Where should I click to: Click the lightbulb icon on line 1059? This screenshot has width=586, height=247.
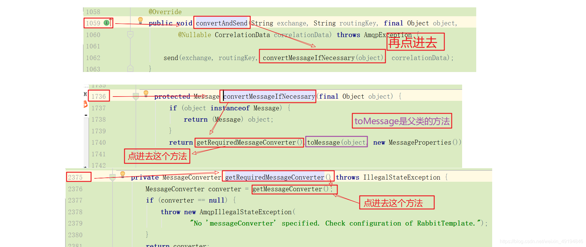point(140,20)
